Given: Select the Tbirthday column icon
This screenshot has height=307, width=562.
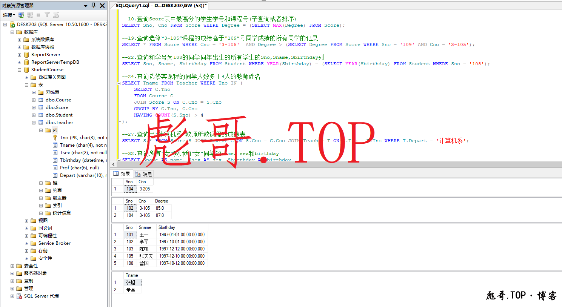Looking at the screenshot, I should point(55,160).
